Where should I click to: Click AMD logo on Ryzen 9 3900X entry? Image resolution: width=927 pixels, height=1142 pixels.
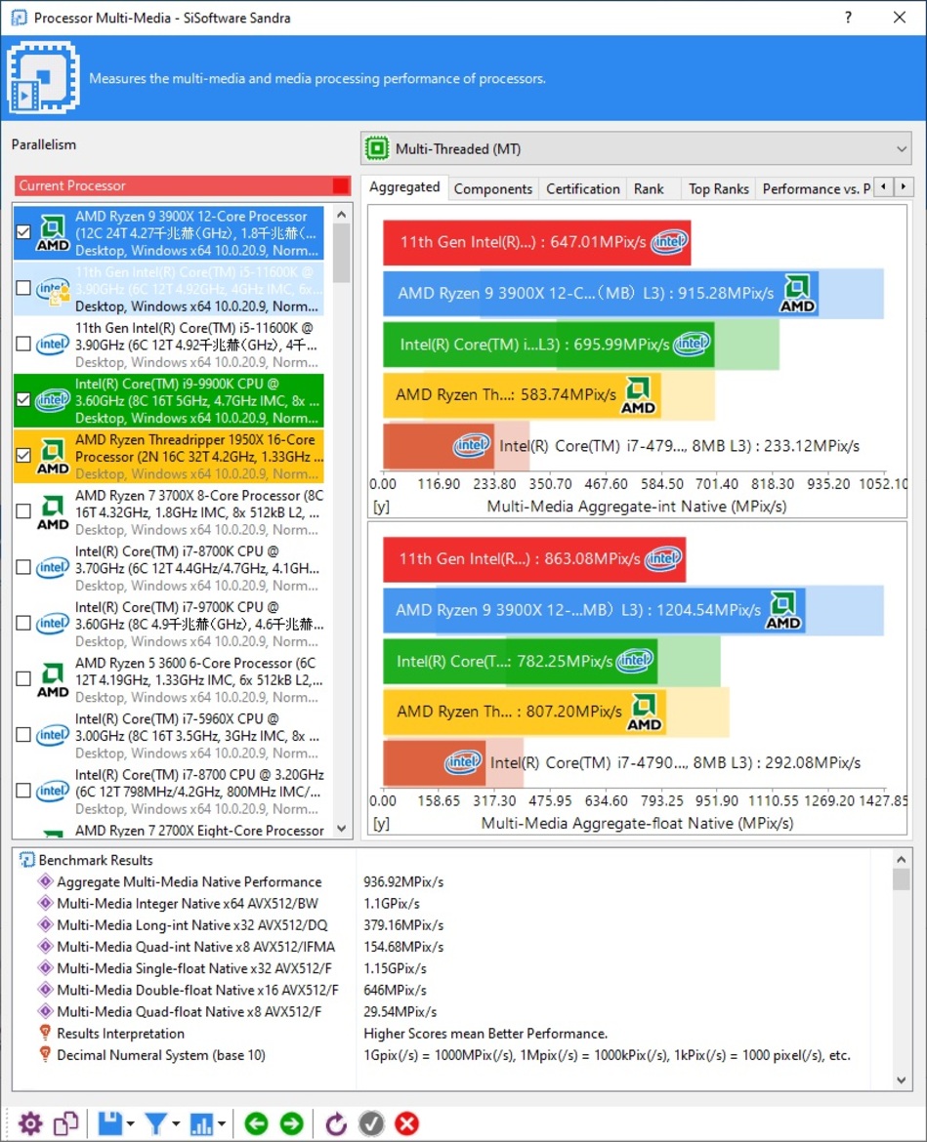click(x=53, y=233)
